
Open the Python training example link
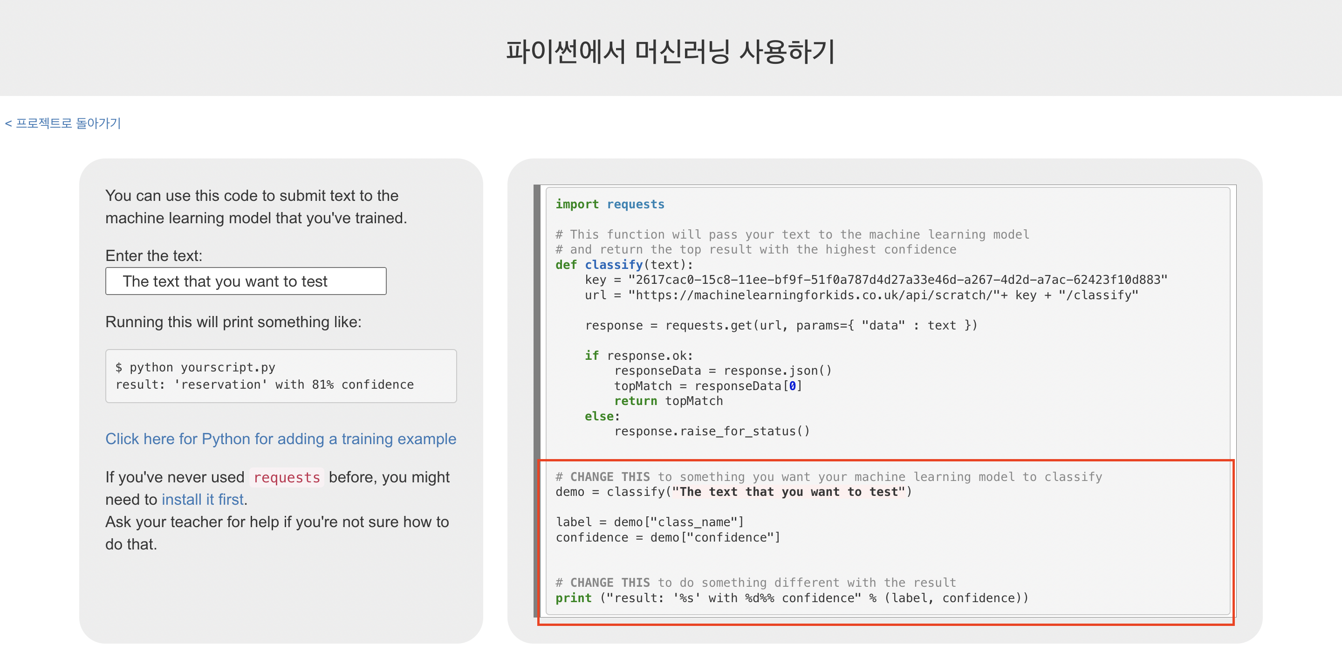280,439
